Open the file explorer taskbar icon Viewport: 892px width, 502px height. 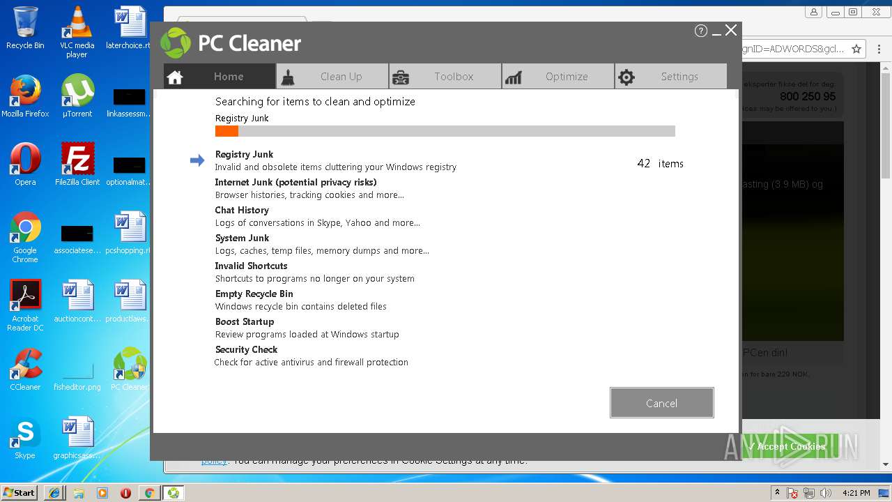click(78, 493)
